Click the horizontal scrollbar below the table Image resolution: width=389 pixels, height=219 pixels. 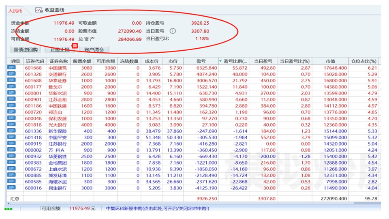pyautogui.click(x=194, y=203)
